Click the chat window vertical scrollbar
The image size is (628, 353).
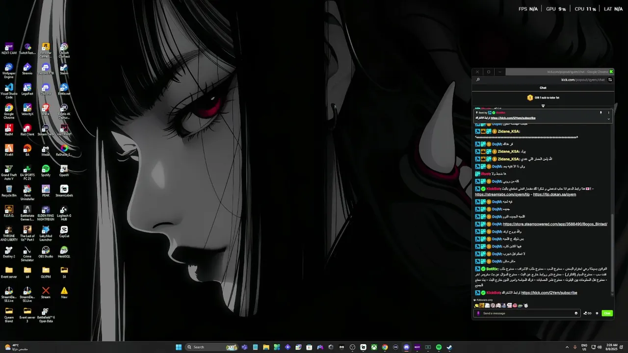click(612, 254)
